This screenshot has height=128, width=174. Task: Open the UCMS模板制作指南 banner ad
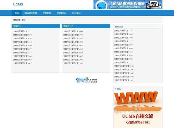point(128,5)
